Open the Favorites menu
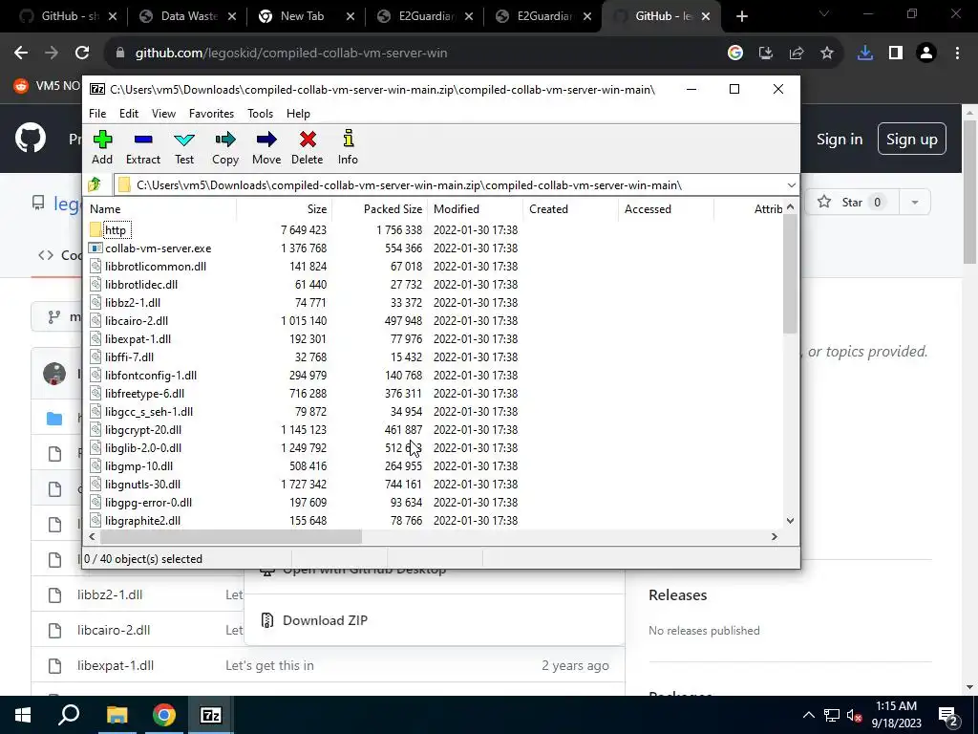The width and height of the screenshot is (978, 734). point(211,114)
